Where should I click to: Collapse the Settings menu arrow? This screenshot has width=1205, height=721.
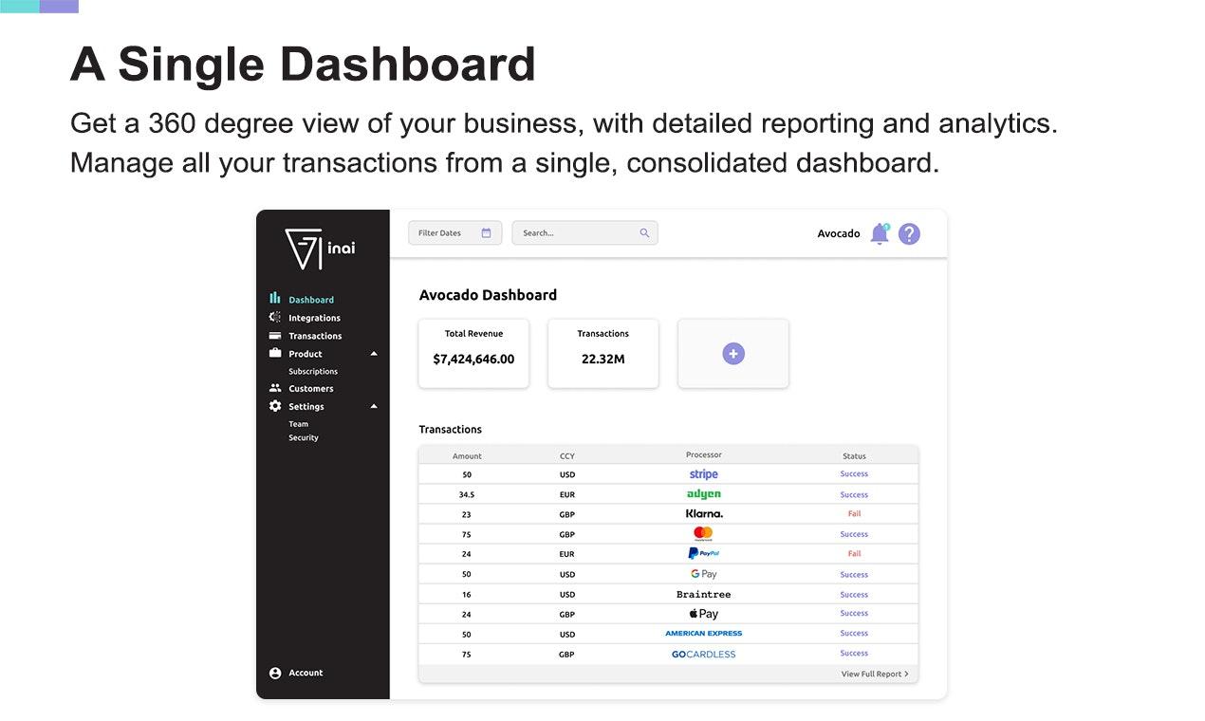point(374,406)
